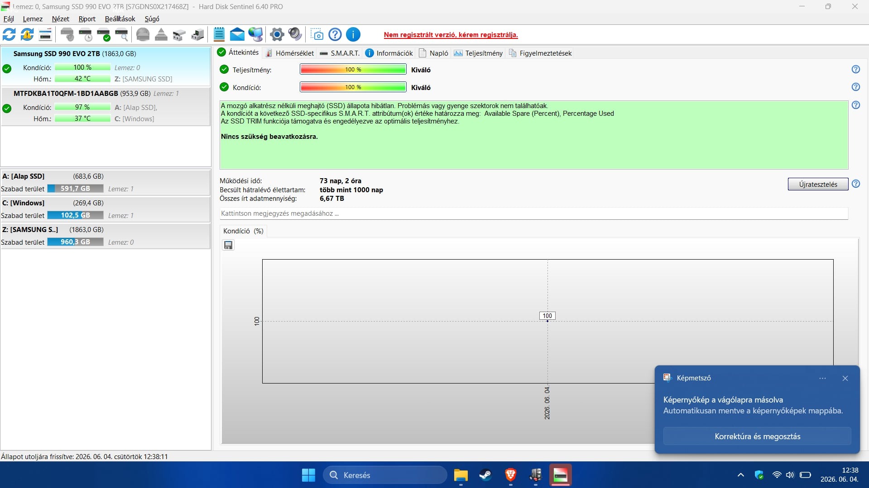869x488 pixels.
Task: Click the floppy disk save icon above chart
Action: point(228,245)
